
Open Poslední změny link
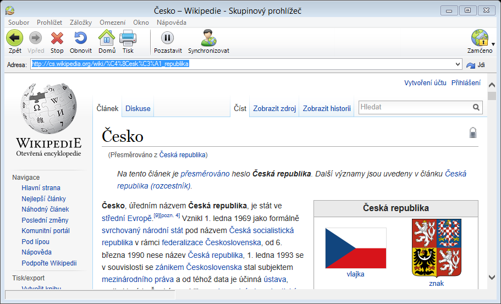click(x=45, y=220)
